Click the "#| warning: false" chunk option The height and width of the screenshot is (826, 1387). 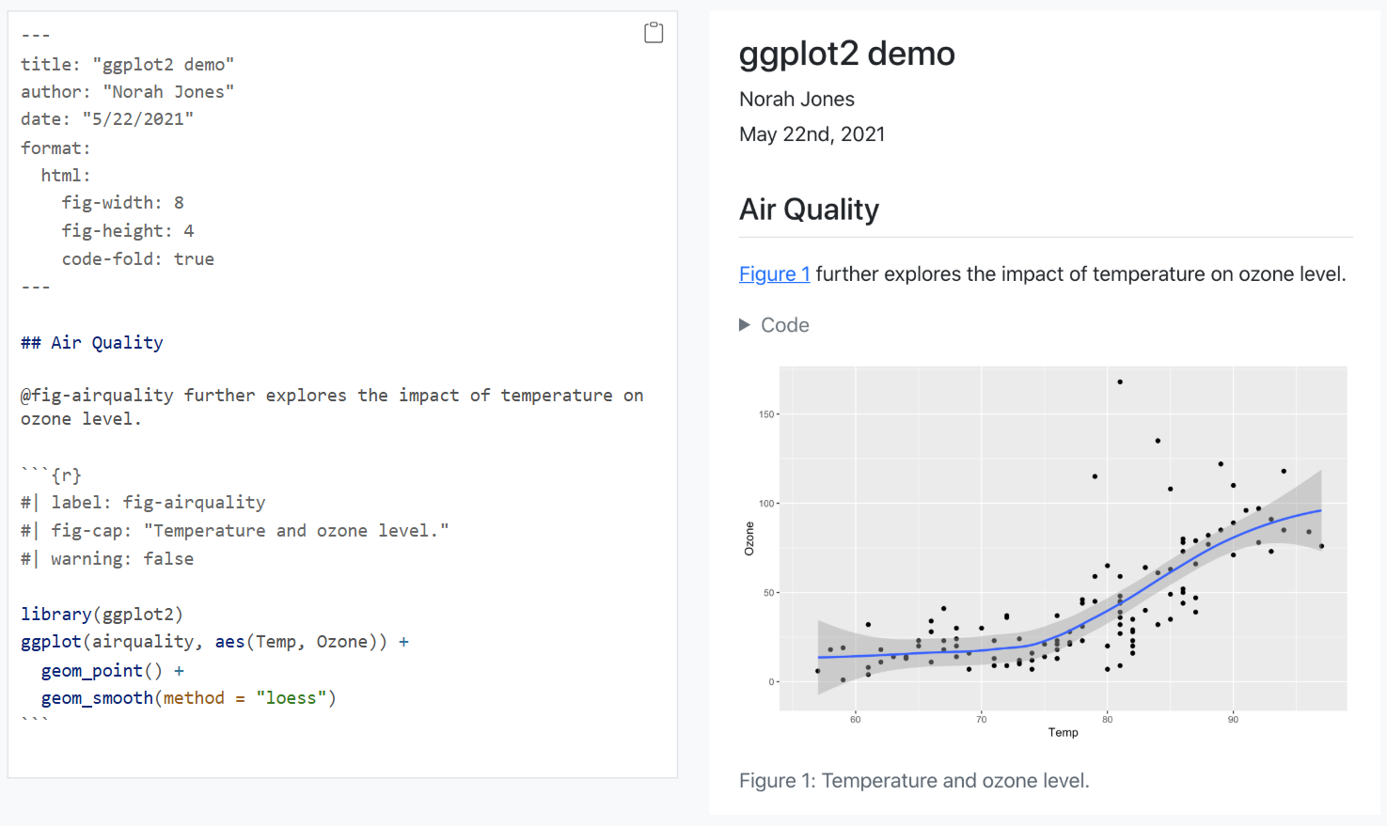[107, 559]
